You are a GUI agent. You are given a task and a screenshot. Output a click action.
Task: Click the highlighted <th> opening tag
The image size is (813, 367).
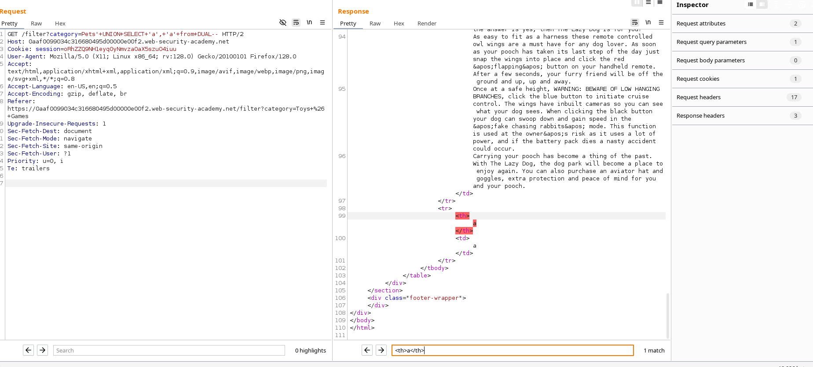(462, 216)
